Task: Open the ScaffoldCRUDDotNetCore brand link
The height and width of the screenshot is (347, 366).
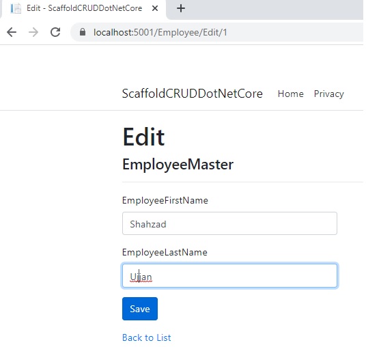Action: 193,94
